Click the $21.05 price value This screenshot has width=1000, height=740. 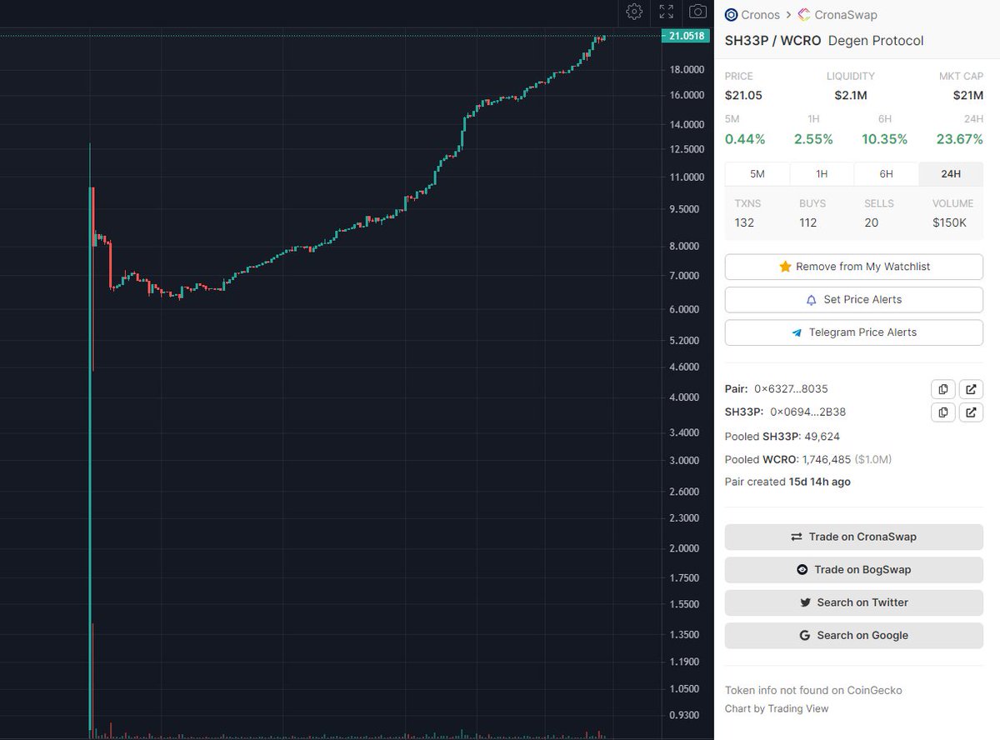(x=743, y=96)
